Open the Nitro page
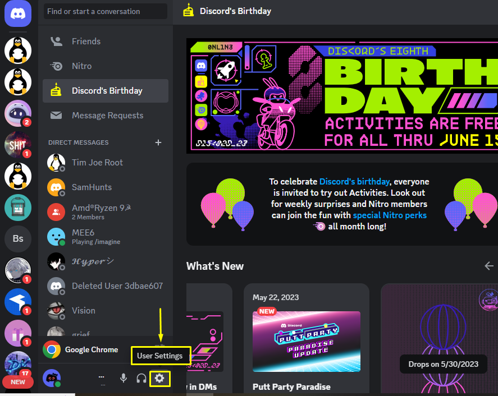Viewport: 498px width, 396px height. (x=106, y=66)
